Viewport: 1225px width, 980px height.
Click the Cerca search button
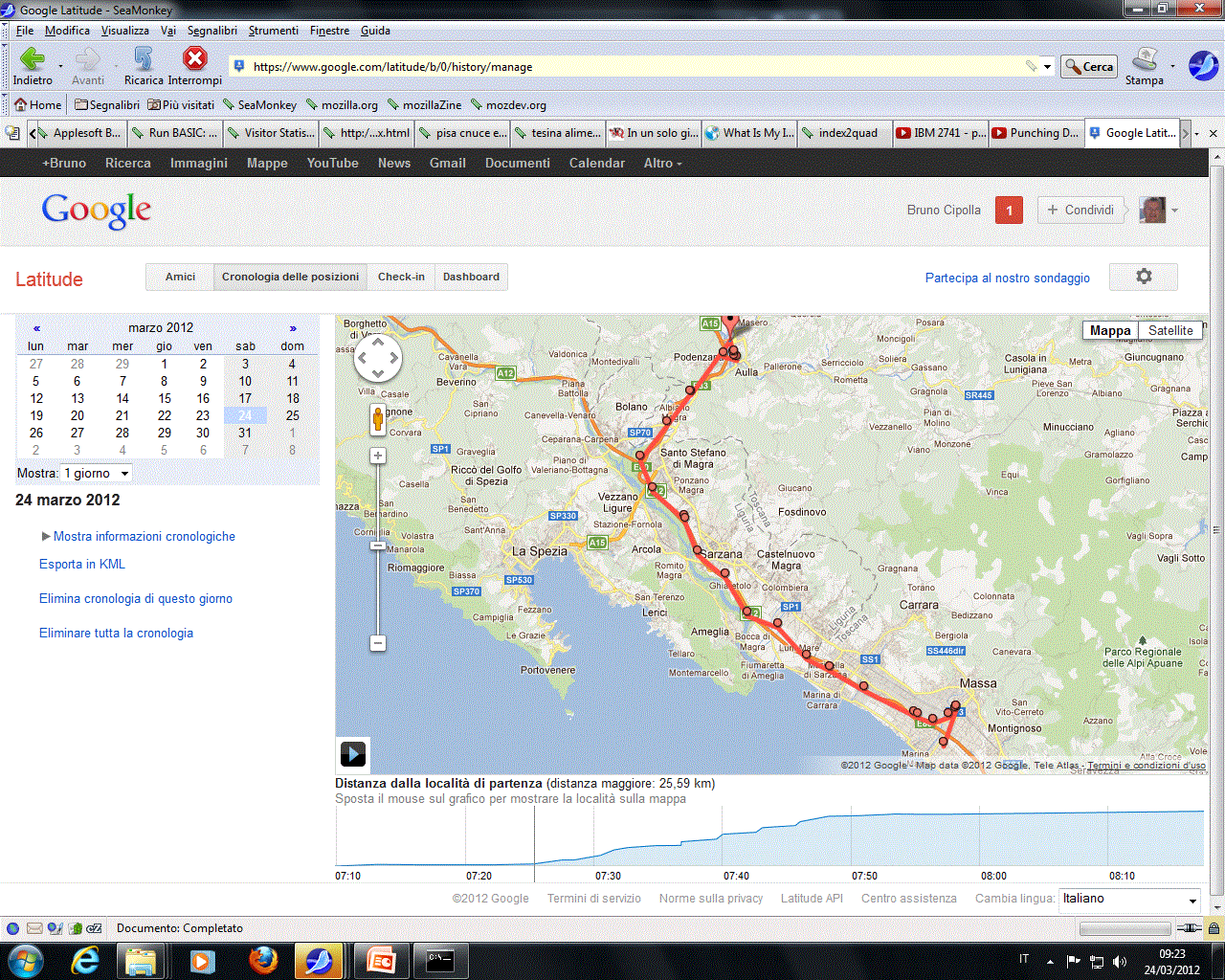click(x=1089, y=67)
